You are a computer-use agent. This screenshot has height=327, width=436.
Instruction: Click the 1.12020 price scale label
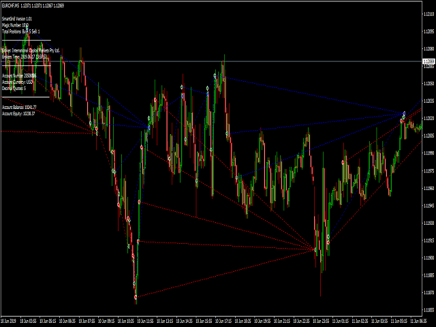pyautogui.click(x=429, y=119)
